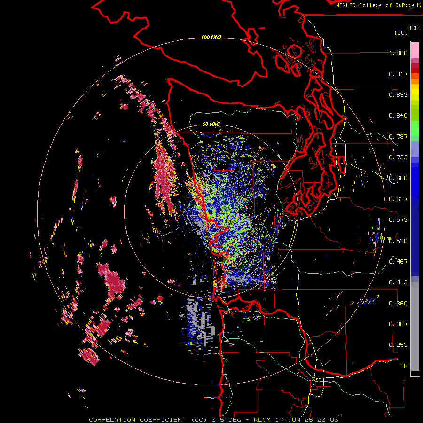423x423 pixels.
Task: Click the CORRELATION COEFFICIENT (CC) caption text
Action: pyautogui.click(x=148, y=420)
